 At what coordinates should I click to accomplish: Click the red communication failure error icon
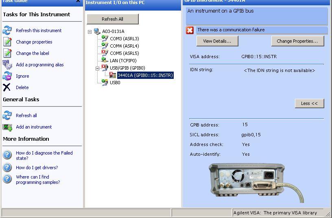tap(190, 30)
